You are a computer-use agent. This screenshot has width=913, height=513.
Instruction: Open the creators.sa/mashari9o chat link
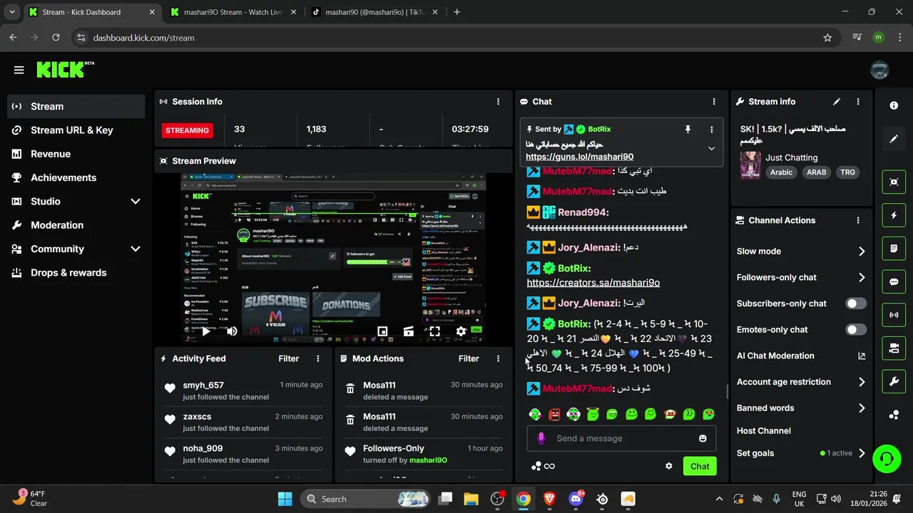click(593, 283)
